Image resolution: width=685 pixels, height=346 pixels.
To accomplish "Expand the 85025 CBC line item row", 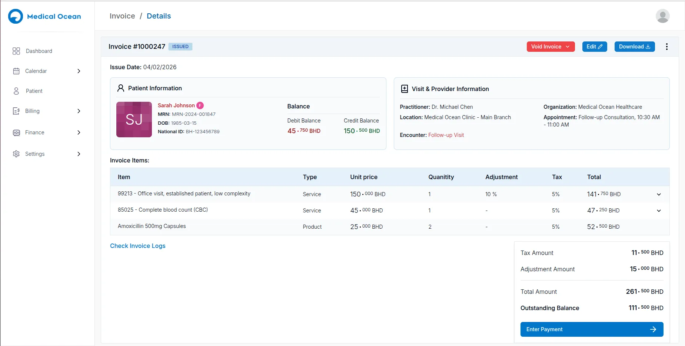I will coord(658,211).
